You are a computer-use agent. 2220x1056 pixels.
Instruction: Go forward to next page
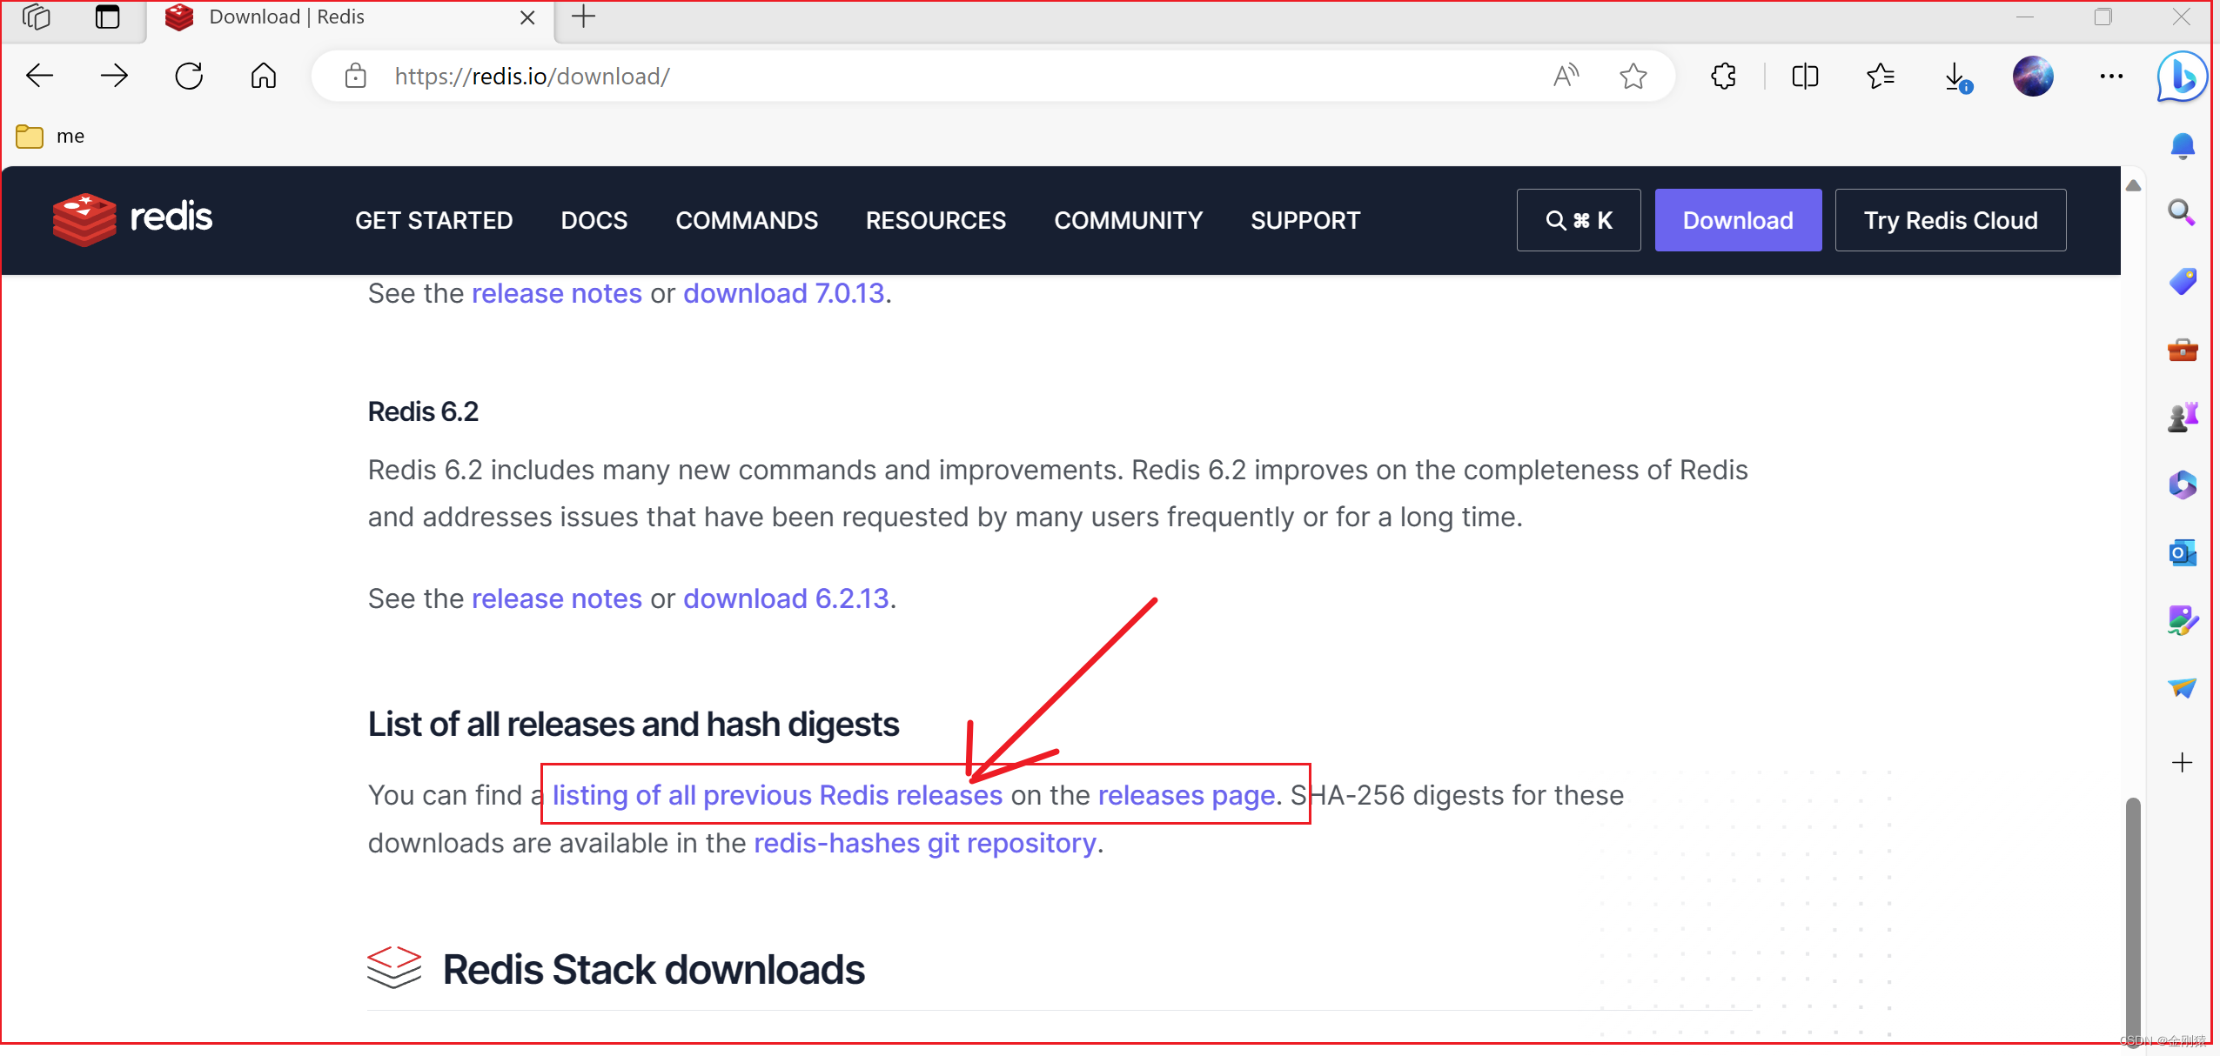pyautogui.click(x=114, y=77)
